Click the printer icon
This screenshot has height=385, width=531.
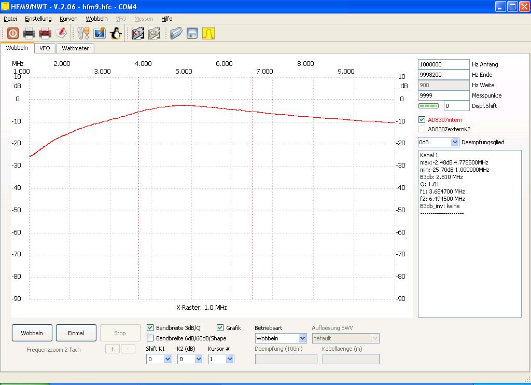coord(29,33)
